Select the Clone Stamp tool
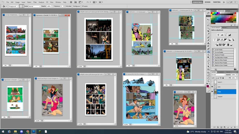The image size is (239, 134). coord(208,43)
